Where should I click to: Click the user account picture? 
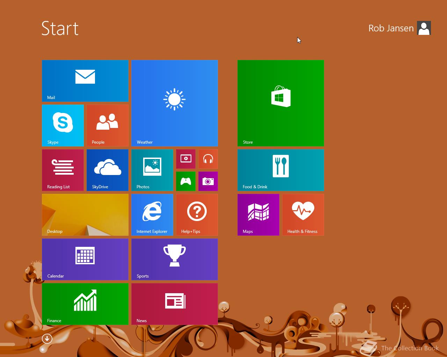(x=424, y=28)
